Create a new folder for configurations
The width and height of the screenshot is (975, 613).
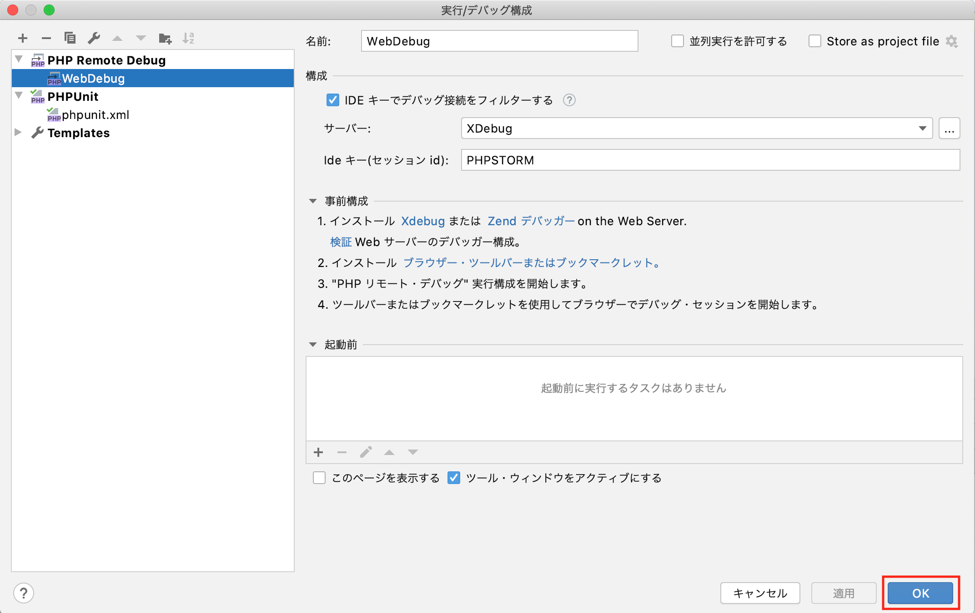165,38
